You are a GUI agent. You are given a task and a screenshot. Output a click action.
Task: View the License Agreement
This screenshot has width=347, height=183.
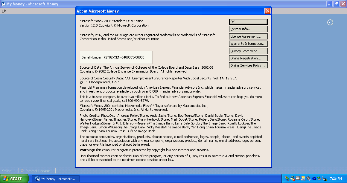point(248,36)
